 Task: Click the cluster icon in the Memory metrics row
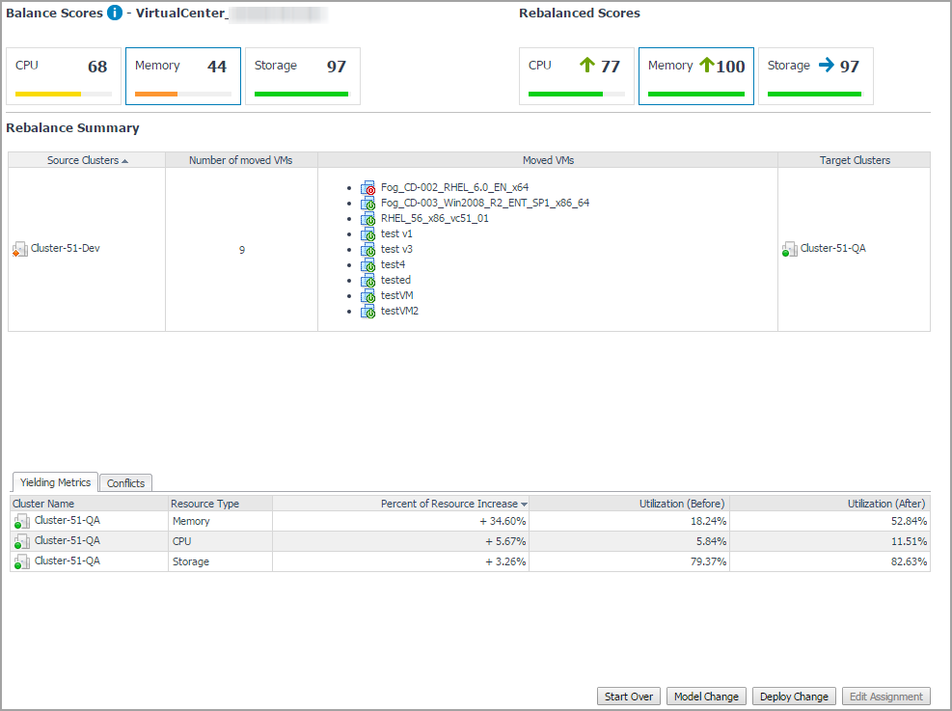[20, 521]
